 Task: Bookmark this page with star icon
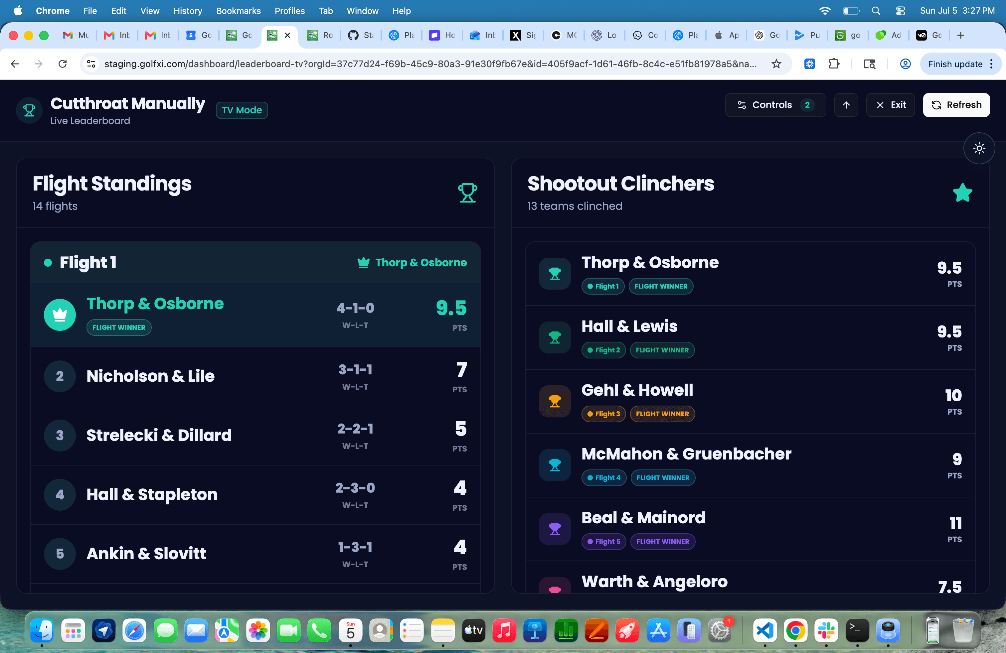coord(776,64)
